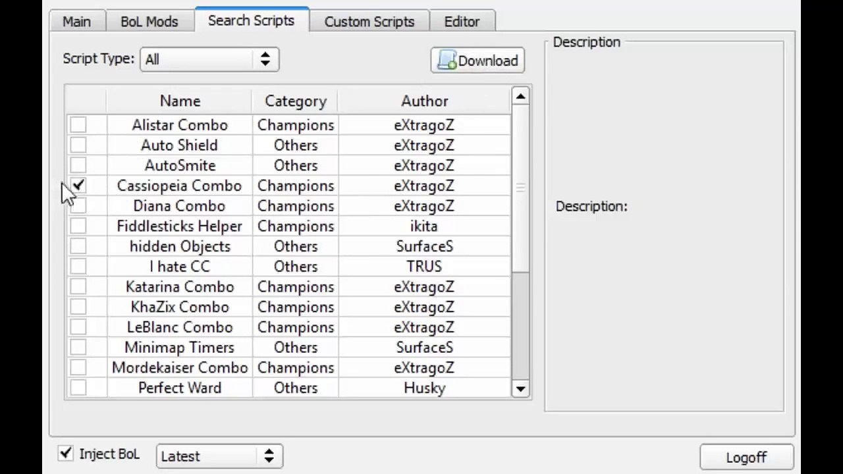Check the Diana Combo checkbox
The height and width of the screenshot is (474, 843).
pos(78,206)
